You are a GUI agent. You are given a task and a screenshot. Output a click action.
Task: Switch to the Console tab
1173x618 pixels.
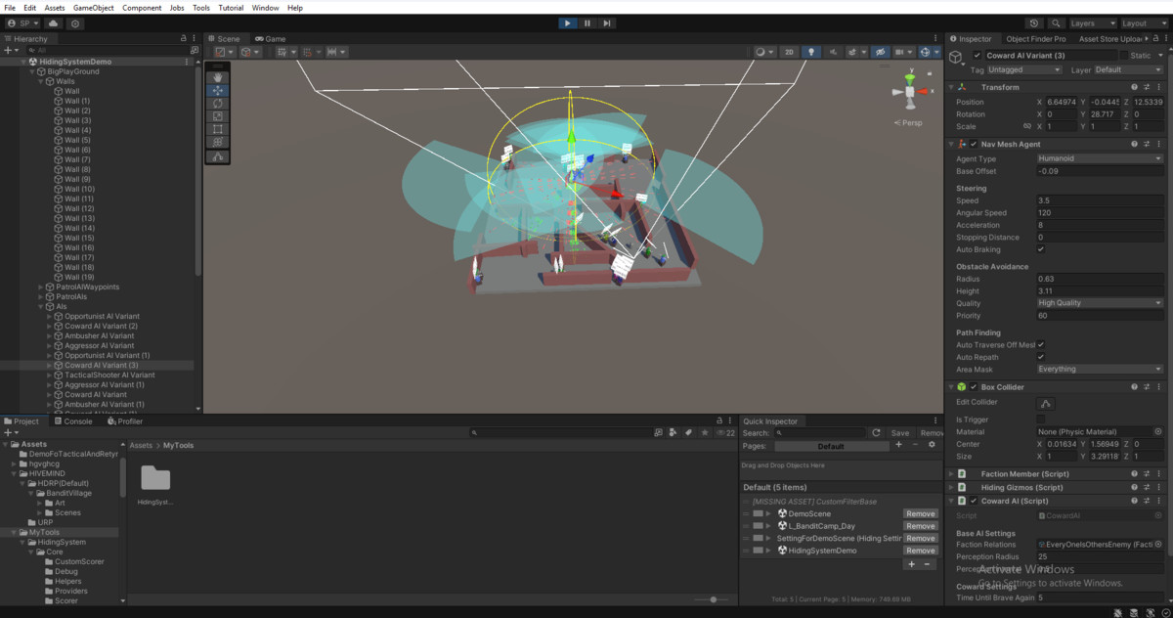tap(73, 420)
